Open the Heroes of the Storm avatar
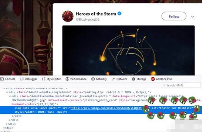Image resolution: width=202 pixels, height=132 pixels. click(68, 16)
